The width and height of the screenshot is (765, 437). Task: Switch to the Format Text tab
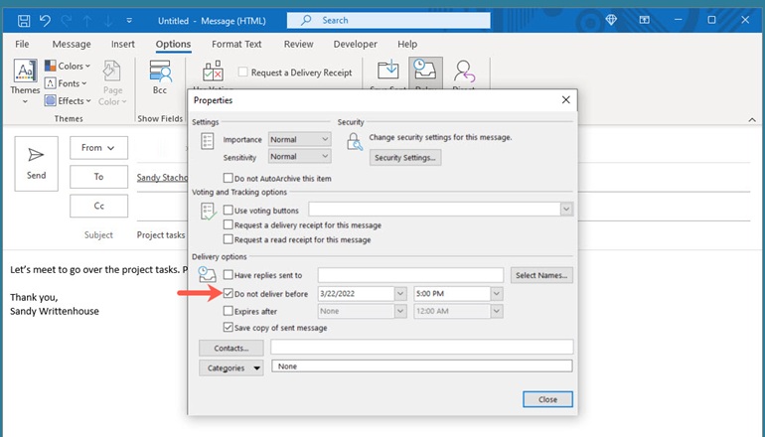point(236,45)
